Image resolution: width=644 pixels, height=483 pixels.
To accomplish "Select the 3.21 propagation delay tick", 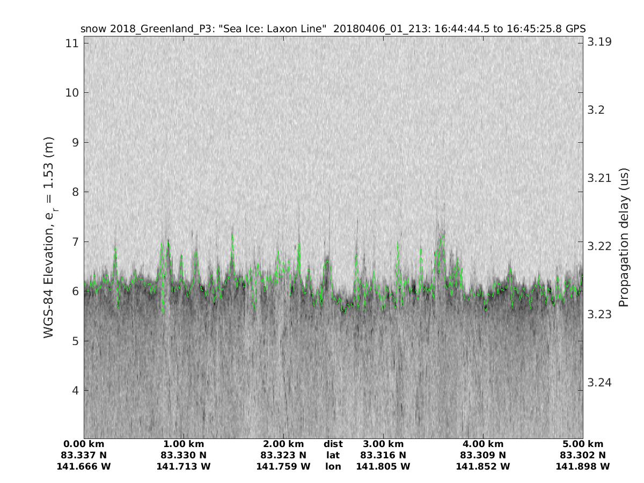I will coord(598,178).
